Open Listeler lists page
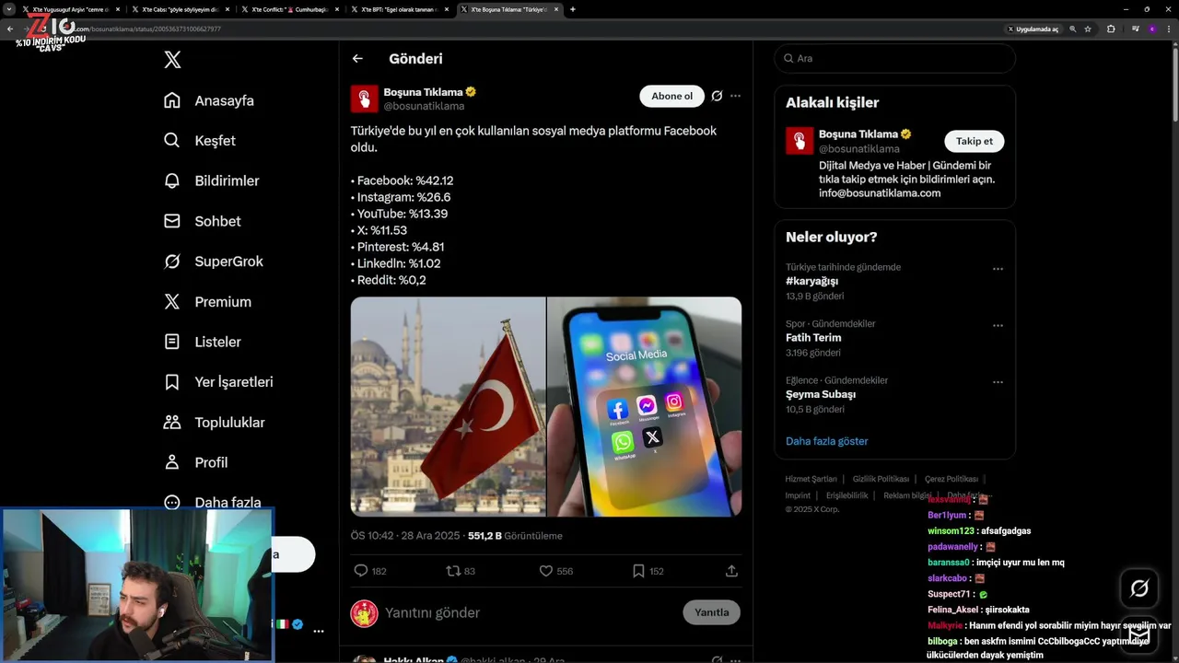 pos(202,342)
